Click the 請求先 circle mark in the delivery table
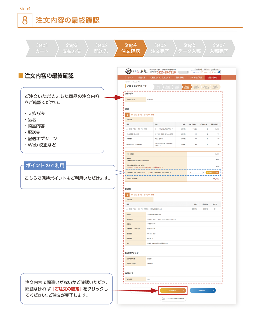Viewport: 261px width, 311px height. (214, 209)
